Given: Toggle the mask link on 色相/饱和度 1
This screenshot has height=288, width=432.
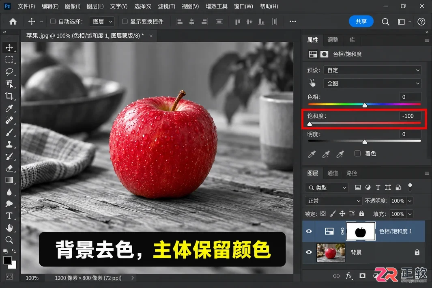Looking at the screenshot, I should pyautogui.click(x=342, y=231).
